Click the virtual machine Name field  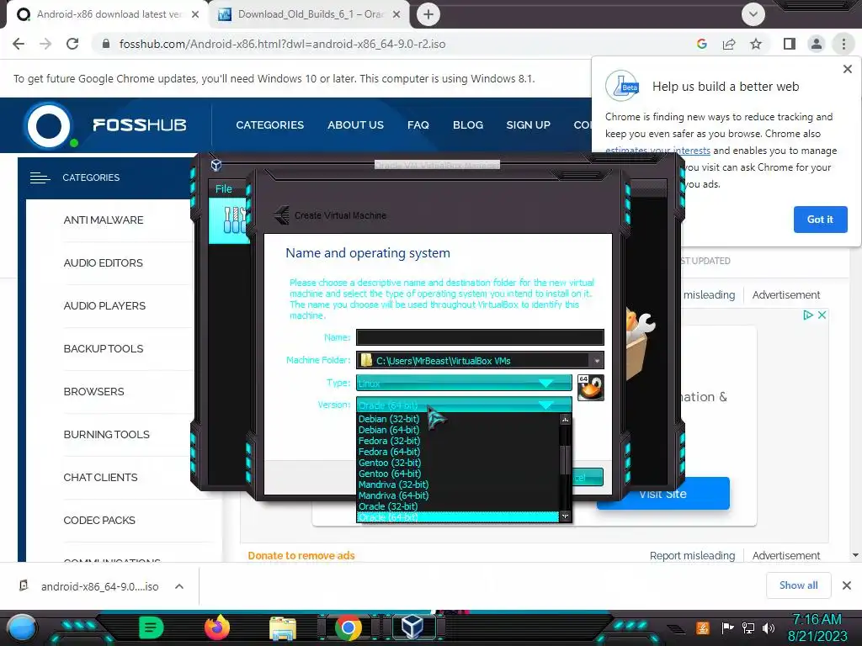[x=480, y=336]
